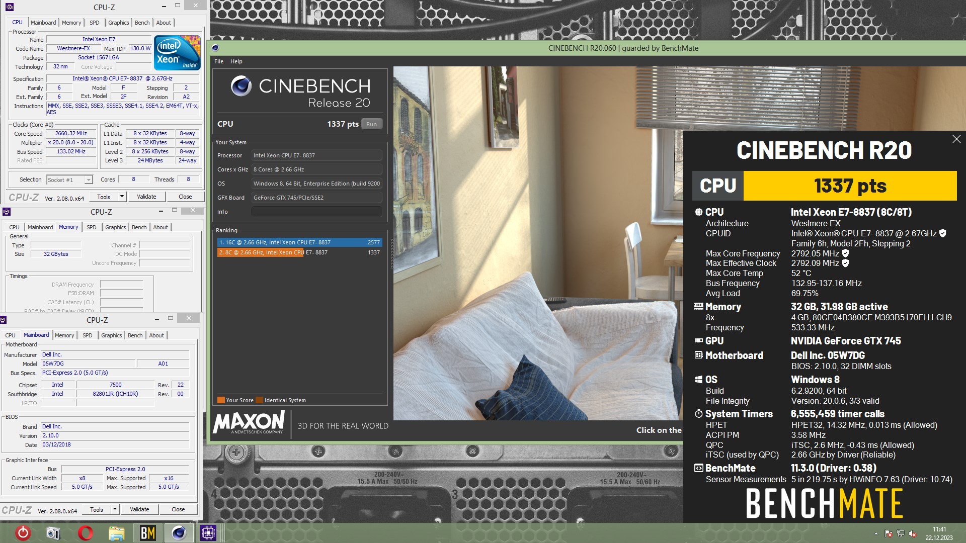Screen dimensions: 966x543
Task: Click the System Timers clock icon
Action: click(x=698, y=414)
